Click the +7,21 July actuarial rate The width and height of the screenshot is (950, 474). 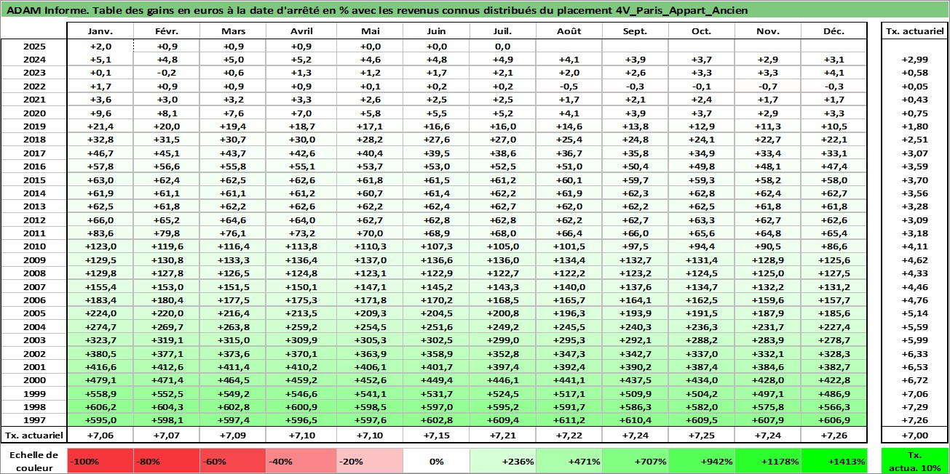tap(502, 435)
